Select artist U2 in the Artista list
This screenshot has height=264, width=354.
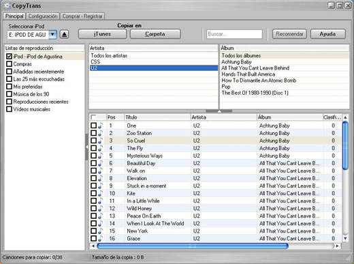153,68
